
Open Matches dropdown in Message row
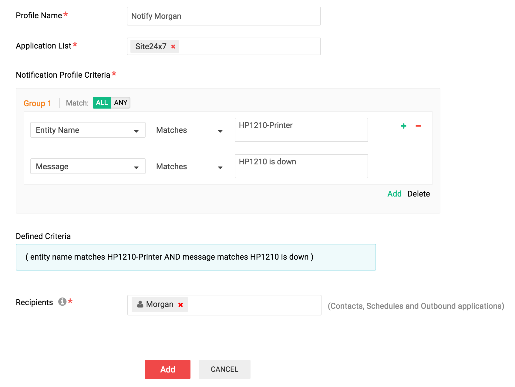190,167
